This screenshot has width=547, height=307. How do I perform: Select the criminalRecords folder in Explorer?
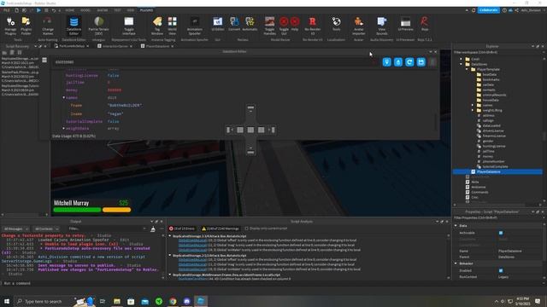click(x=494, y=95)
